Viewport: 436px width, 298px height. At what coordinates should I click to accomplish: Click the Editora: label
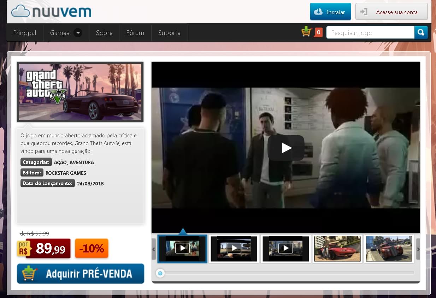click(x=32, y=173)
